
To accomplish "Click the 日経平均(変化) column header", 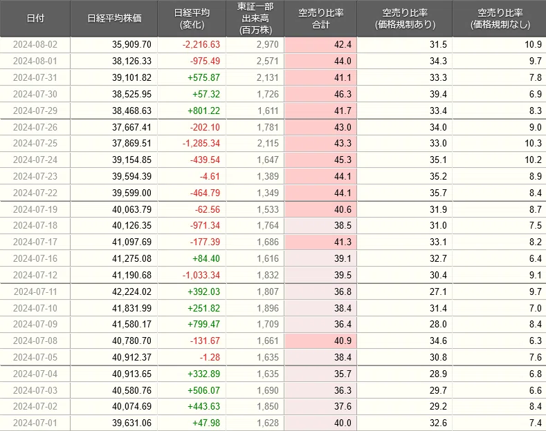I will click(192, 18).
